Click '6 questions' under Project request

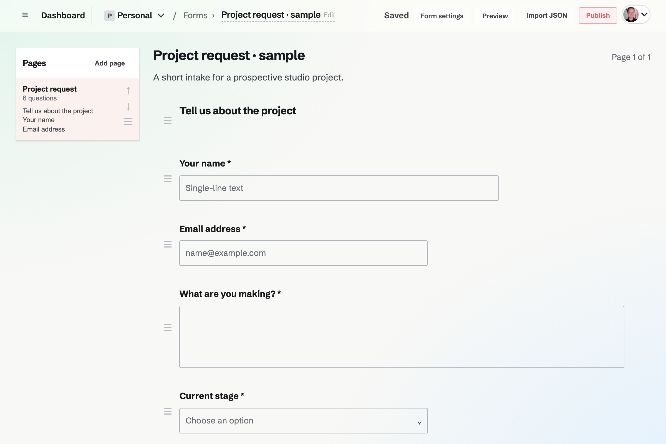point(40,98)
